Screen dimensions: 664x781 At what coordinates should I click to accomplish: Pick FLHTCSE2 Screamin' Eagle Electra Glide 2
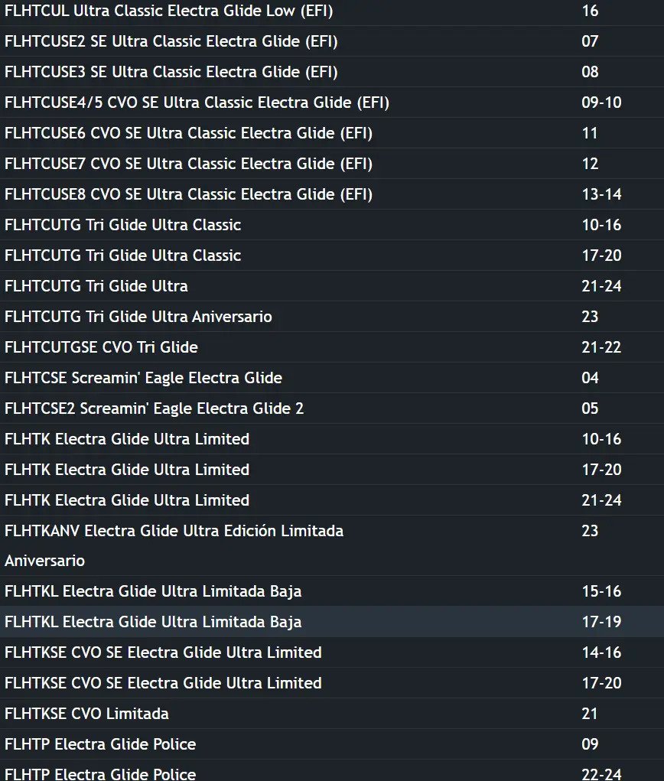[x=332, y=408]
